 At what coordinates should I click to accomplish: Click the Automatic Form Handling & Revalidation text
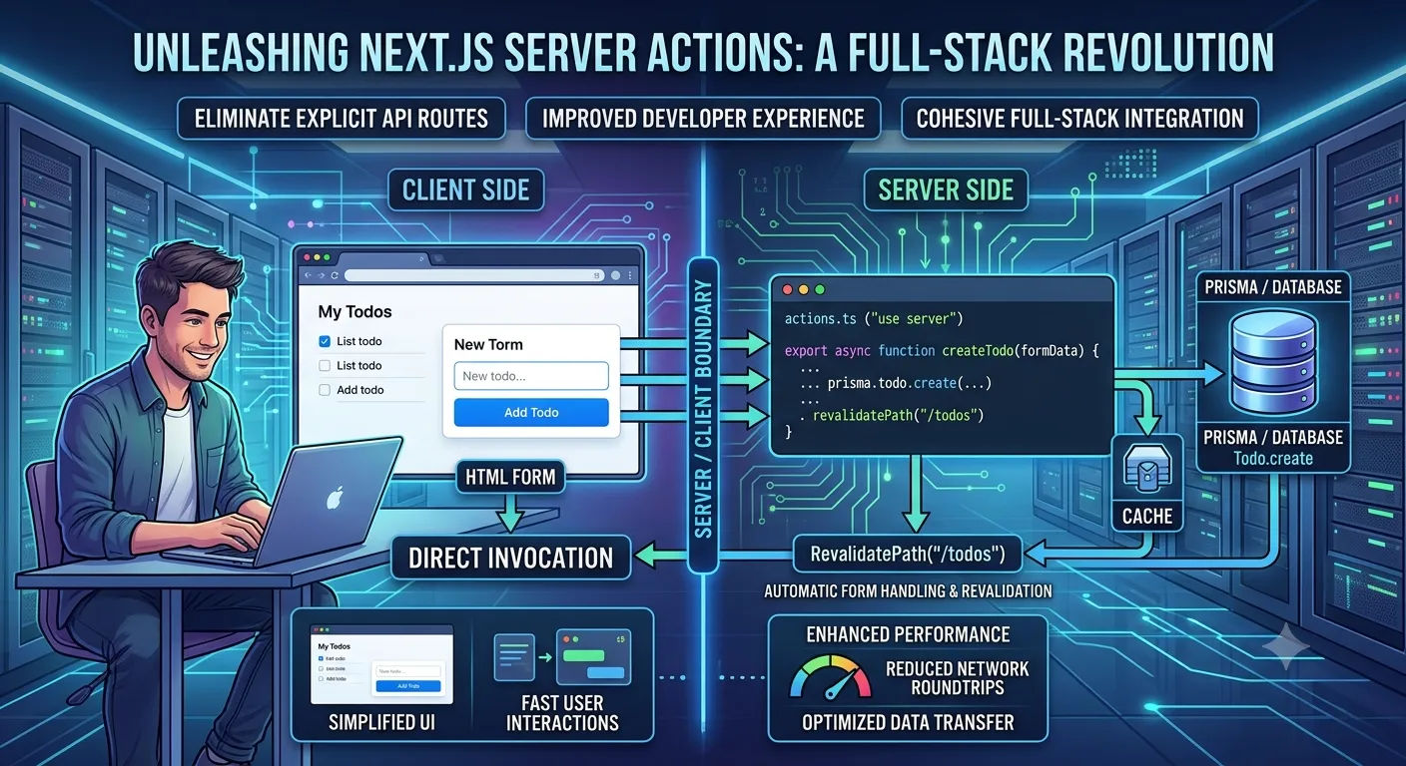[x=908, y=591]
